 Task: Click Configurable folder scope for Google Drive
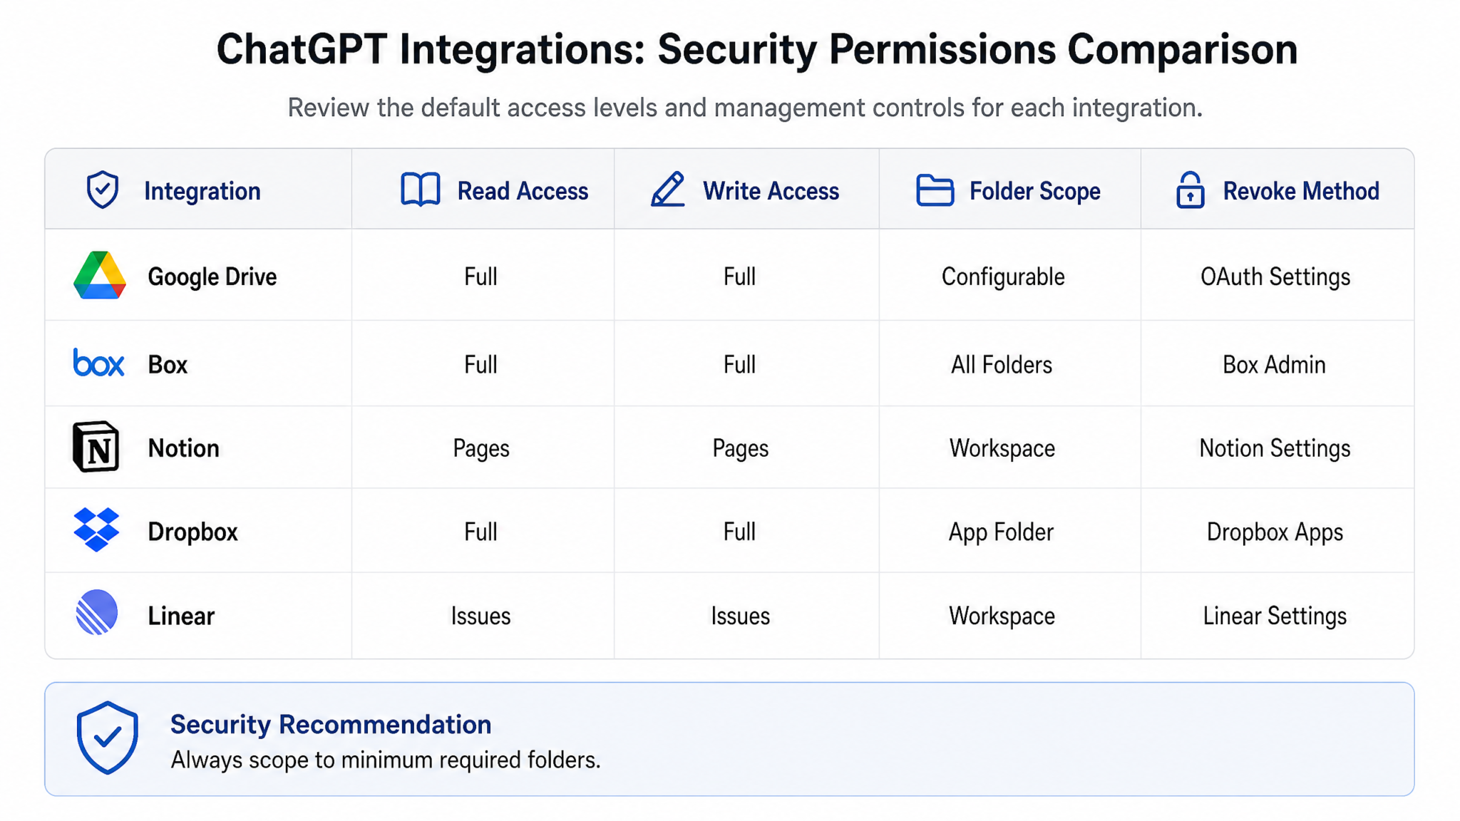click(1003, 277)
